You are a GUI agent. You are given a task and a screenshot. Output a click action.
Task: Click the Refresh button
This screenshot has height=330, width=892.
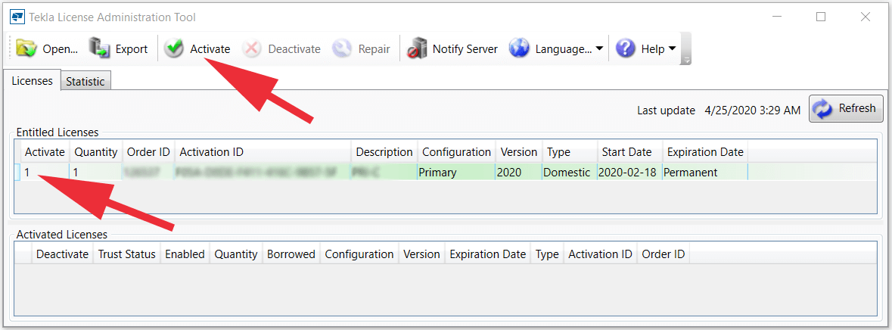846,108
